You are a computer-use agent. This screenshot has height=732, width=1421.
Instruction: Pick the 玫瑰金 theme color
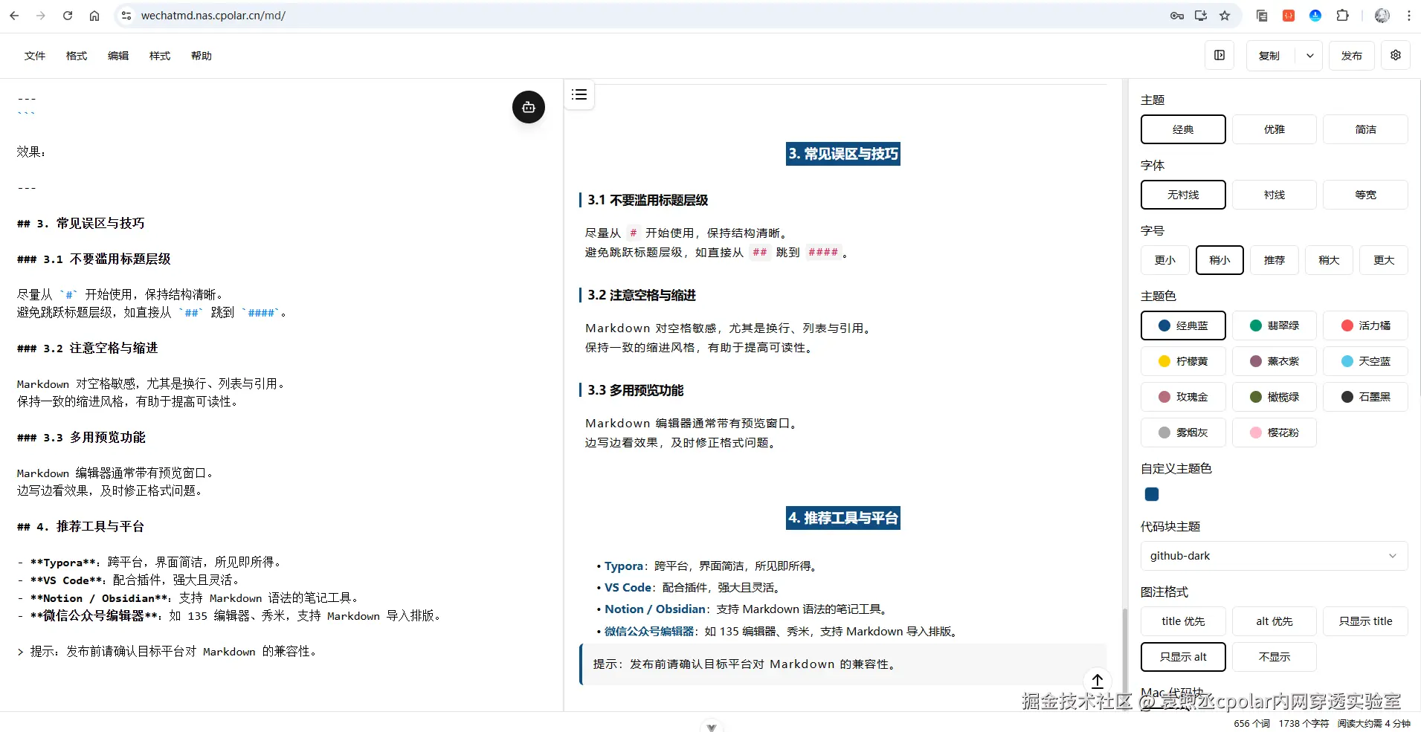point(1183,397)
